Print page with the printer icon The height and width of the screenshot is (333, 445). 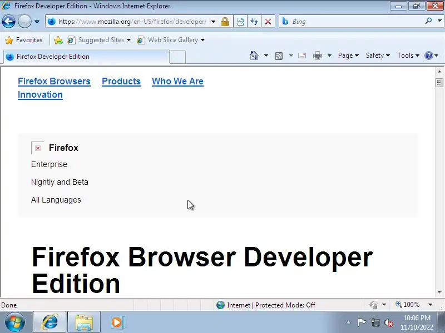pyautogui.click(x=317, y=56)
